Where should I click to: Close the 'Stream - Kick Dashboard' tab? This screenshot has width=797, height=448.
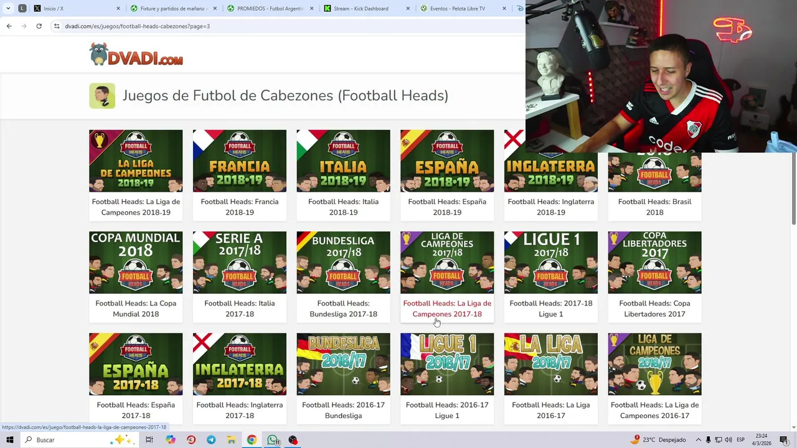pos(408,9)
